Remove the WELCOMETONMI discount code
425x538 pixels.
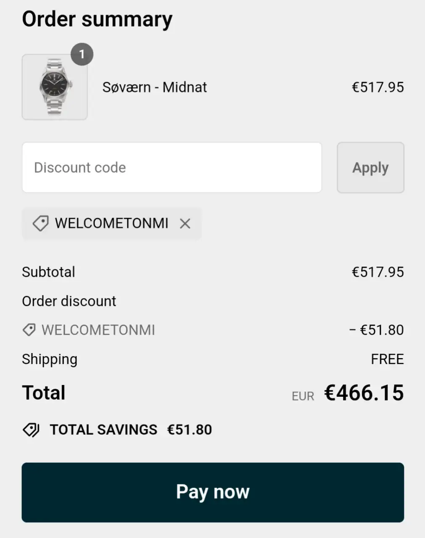[x=185, y=224]
